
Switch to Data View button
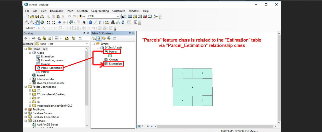139,126
